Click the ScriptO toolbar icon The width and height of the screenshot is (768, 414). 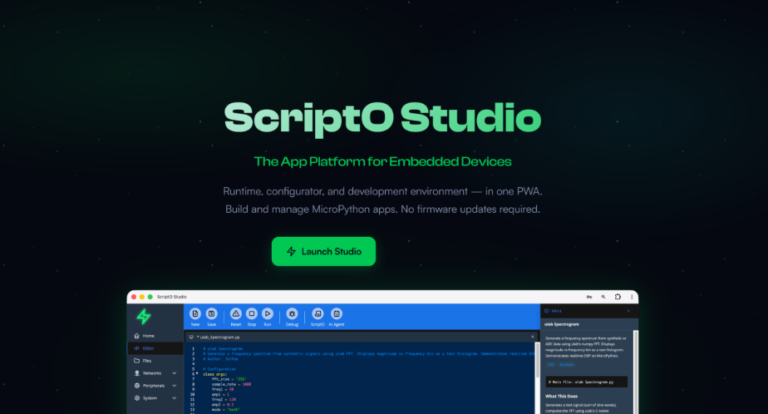(318, 313)
